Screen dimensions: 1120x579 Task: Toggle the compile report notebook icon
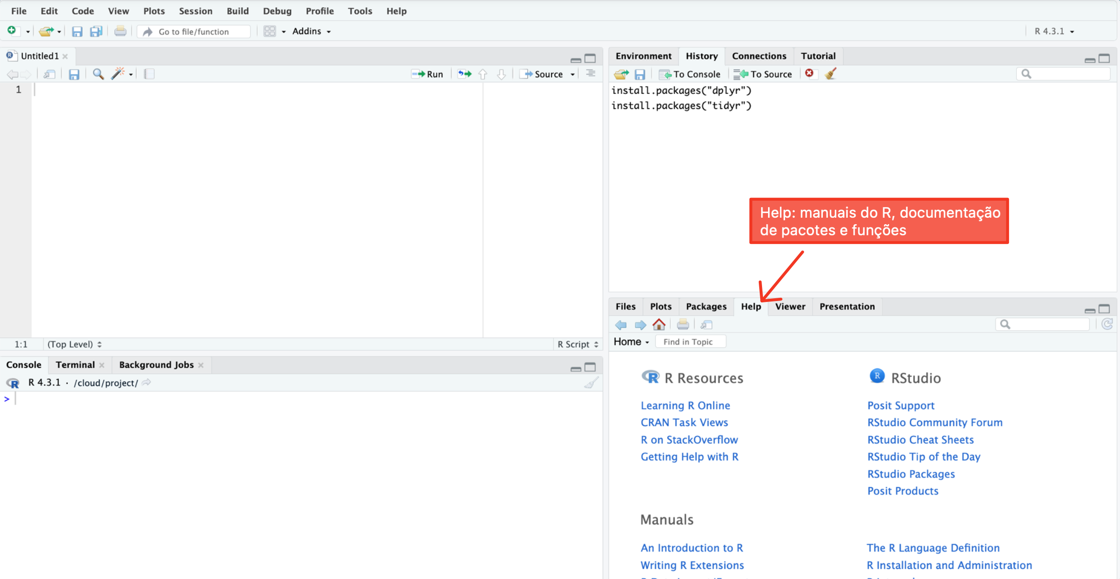[149, 74]
